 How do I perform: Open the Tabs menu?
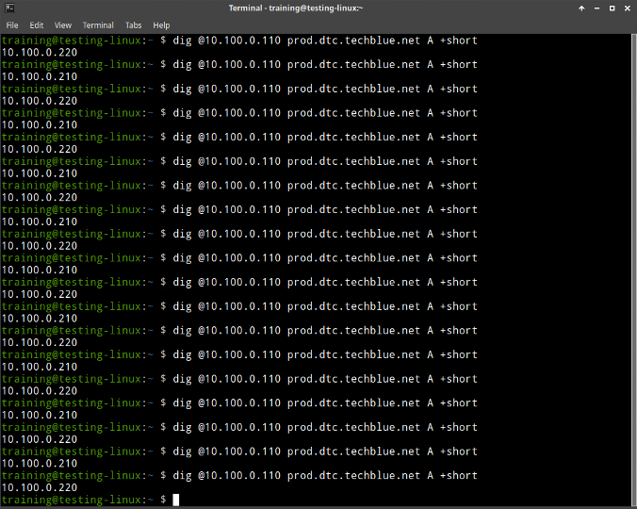pos(133,25)
